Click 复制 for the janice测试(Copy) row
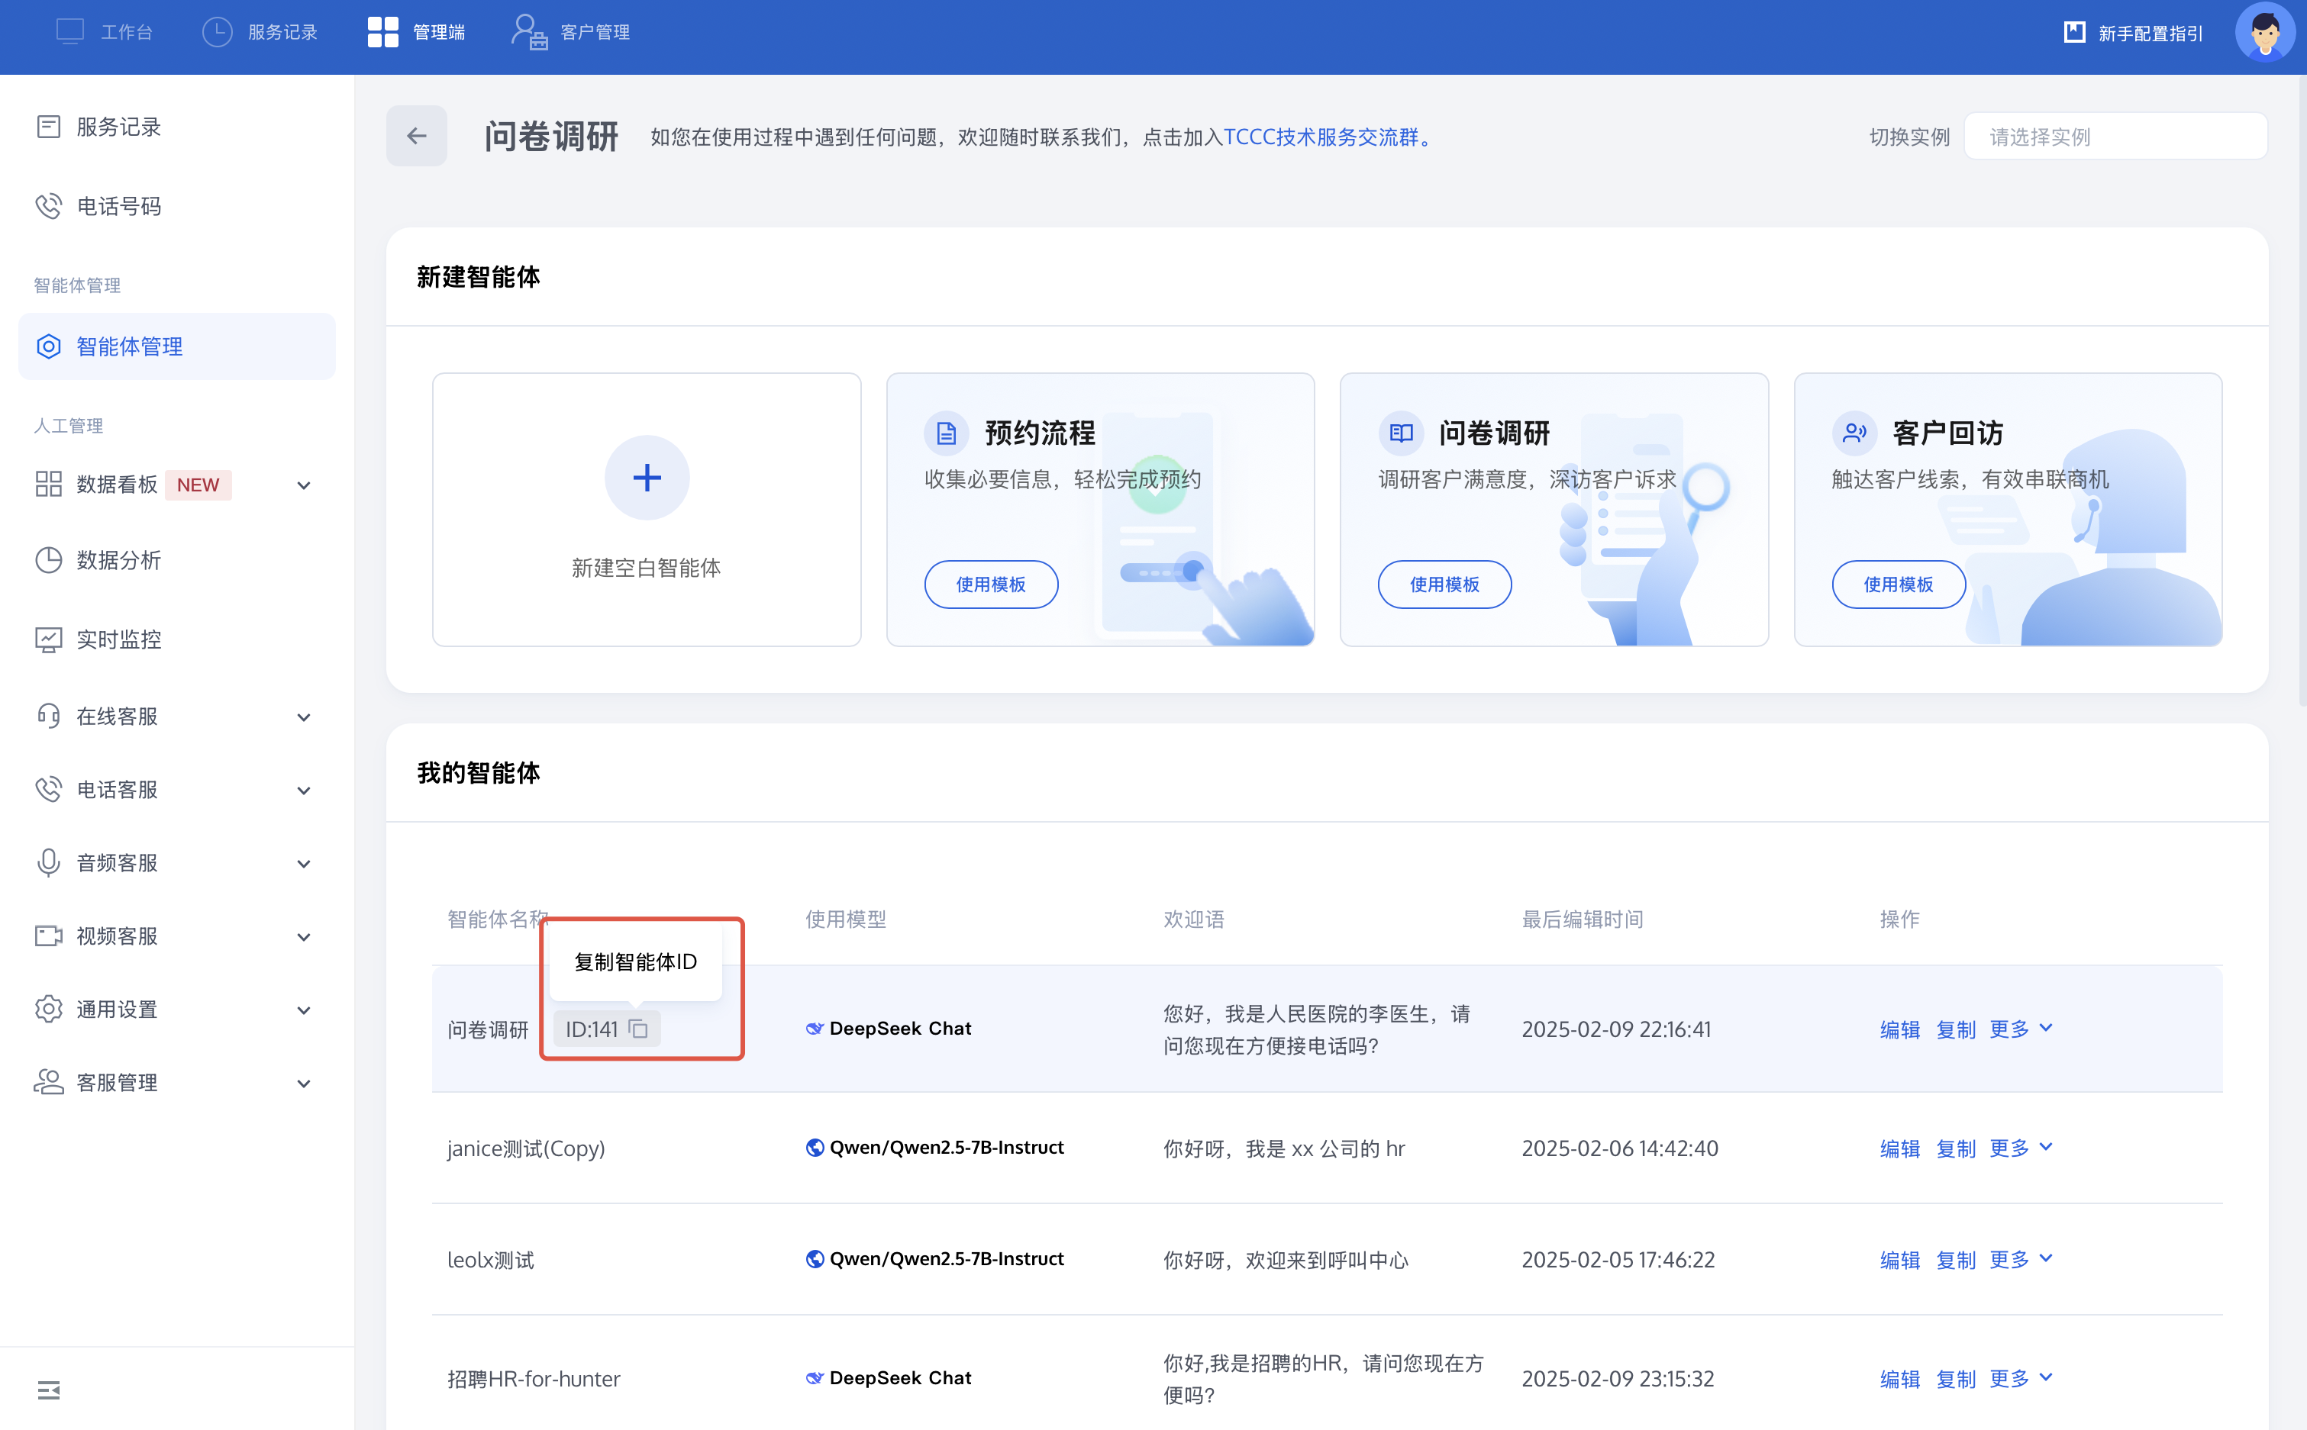The width and height of the screenshot is (2307, 1430). [x=1955, y=1148]
